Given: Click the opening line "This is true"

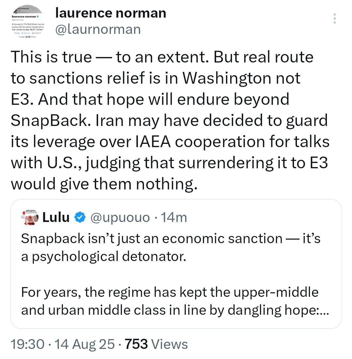Looking at the screenshot, I should coord(51,57).
